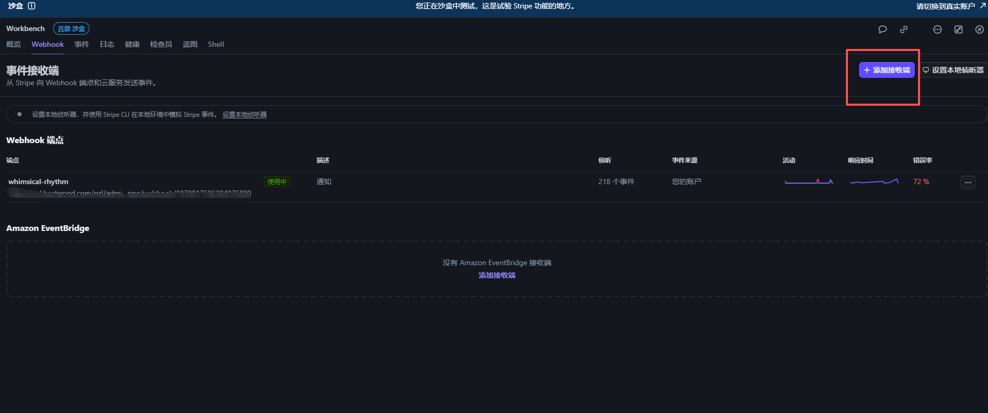
Task: Switch to the 健康 tab
Action: point(132,44)
